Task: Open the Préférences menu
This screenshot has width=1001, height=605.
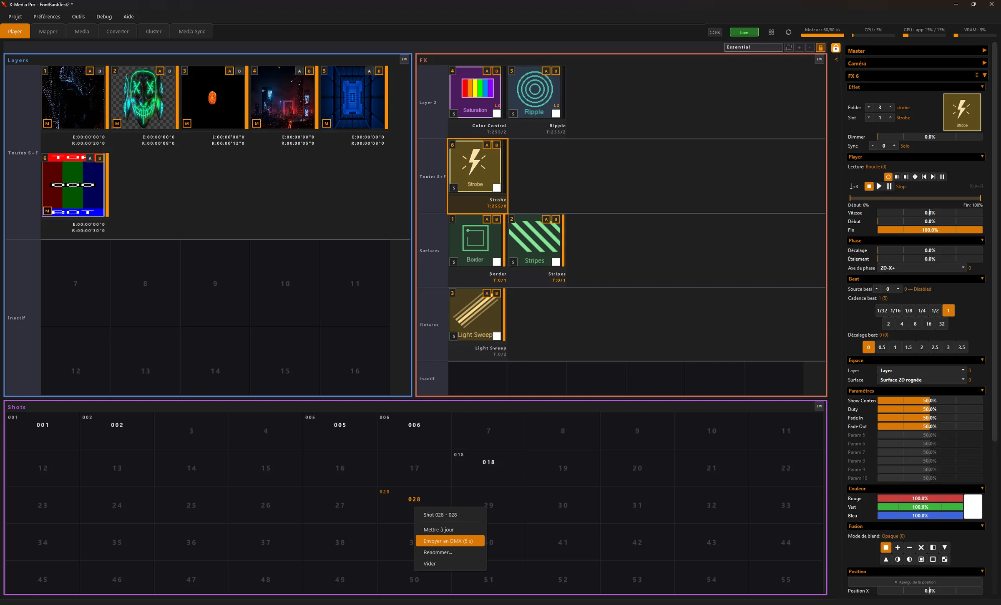Action: coord(47,17)
